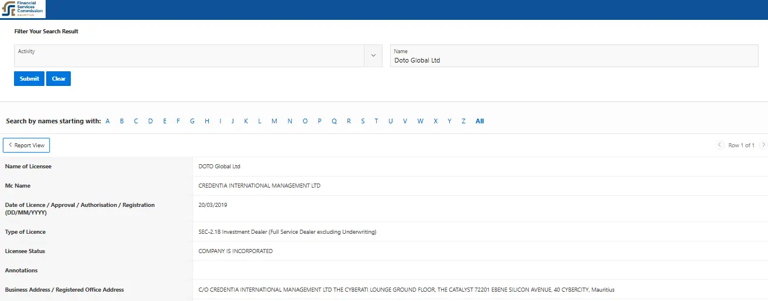Select COMPANY IS INCORPORATED status value

[236, 251]
